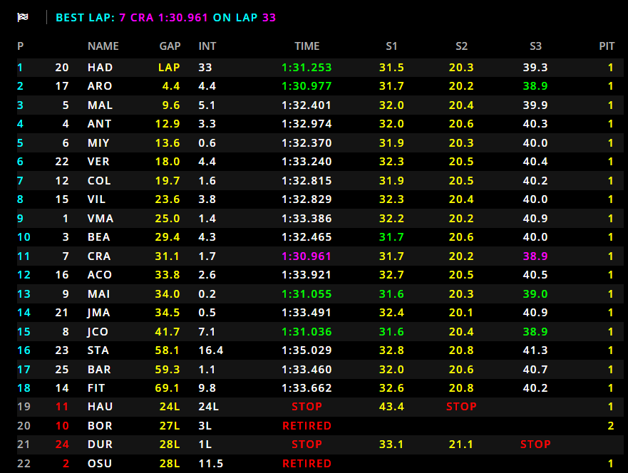This screenshot has height=473, width=628.
Task: Select CRA's purple fastest lap time 1:30.961
Action: pos(307,256)
